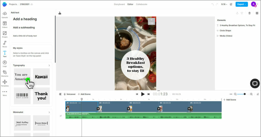Image resolution: width=261 pixels, height=137 pixels.
Task: Click the Voiceover microphone button
Action: click(x=70, y=94)
